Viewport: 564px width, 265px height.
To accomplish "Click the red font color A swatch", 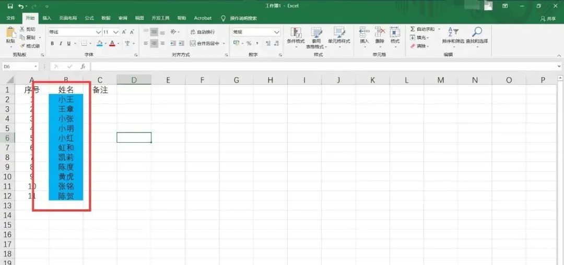I will pos(112,43).
